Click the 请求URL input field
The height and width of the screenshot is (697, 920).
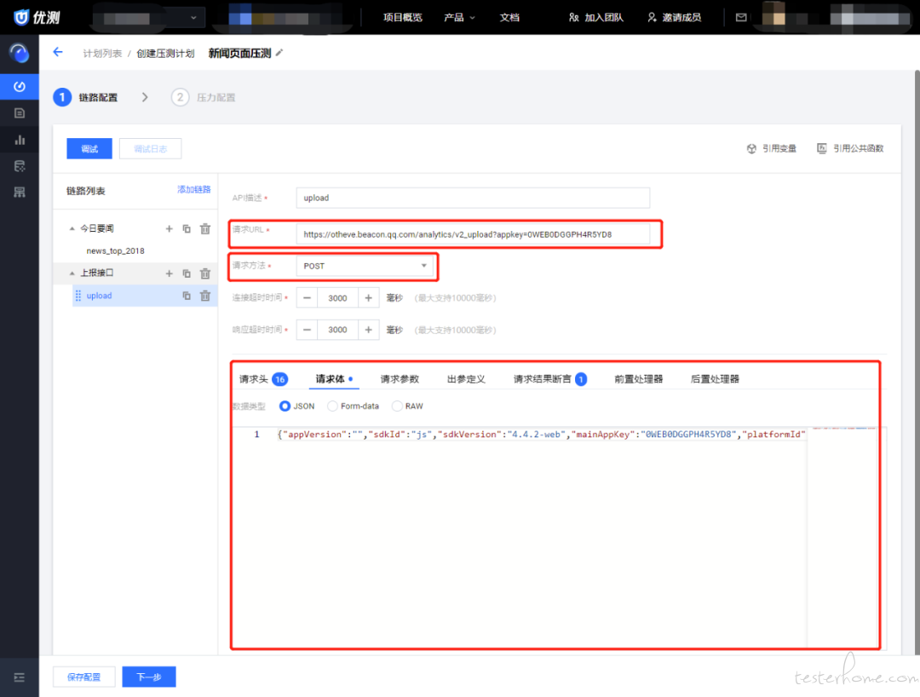[472, 233]
